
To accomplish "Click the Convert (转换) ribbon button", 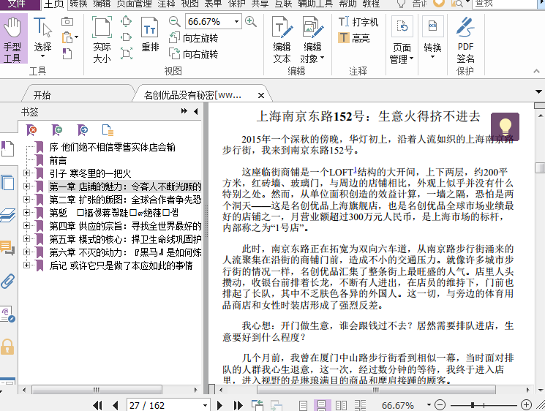I will (432, 37).
